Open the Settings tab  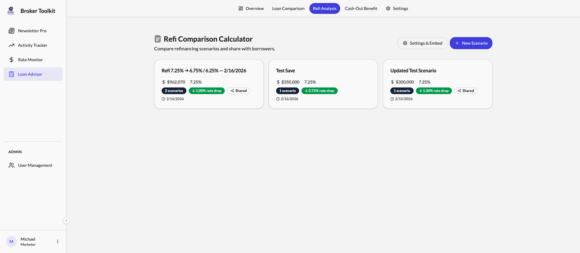click(397, 8)
